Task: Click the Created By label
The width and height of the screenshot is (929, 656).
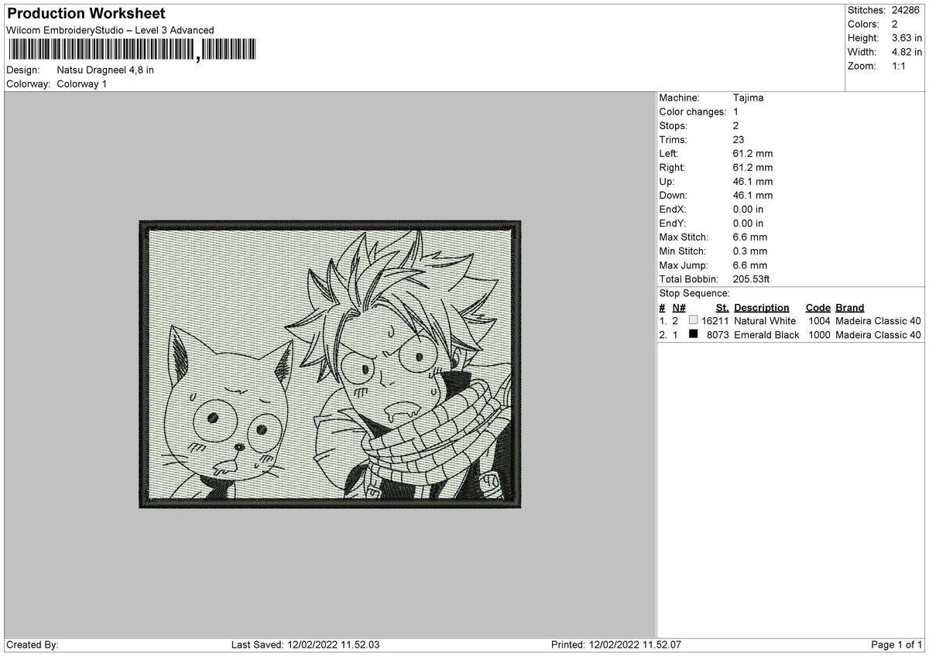Action: tap(33, 644)
